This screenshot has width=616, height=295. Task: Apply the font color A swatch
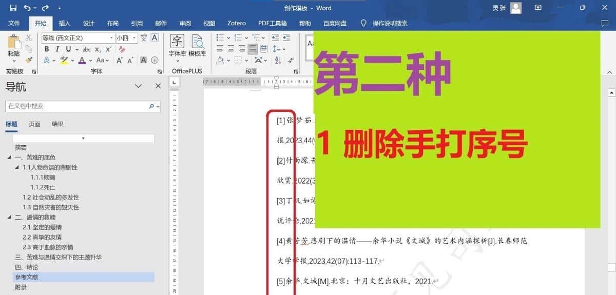(x=82, y=60)
